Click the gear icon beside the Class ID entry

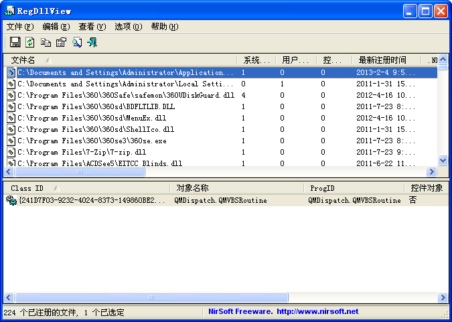(11, 200)
